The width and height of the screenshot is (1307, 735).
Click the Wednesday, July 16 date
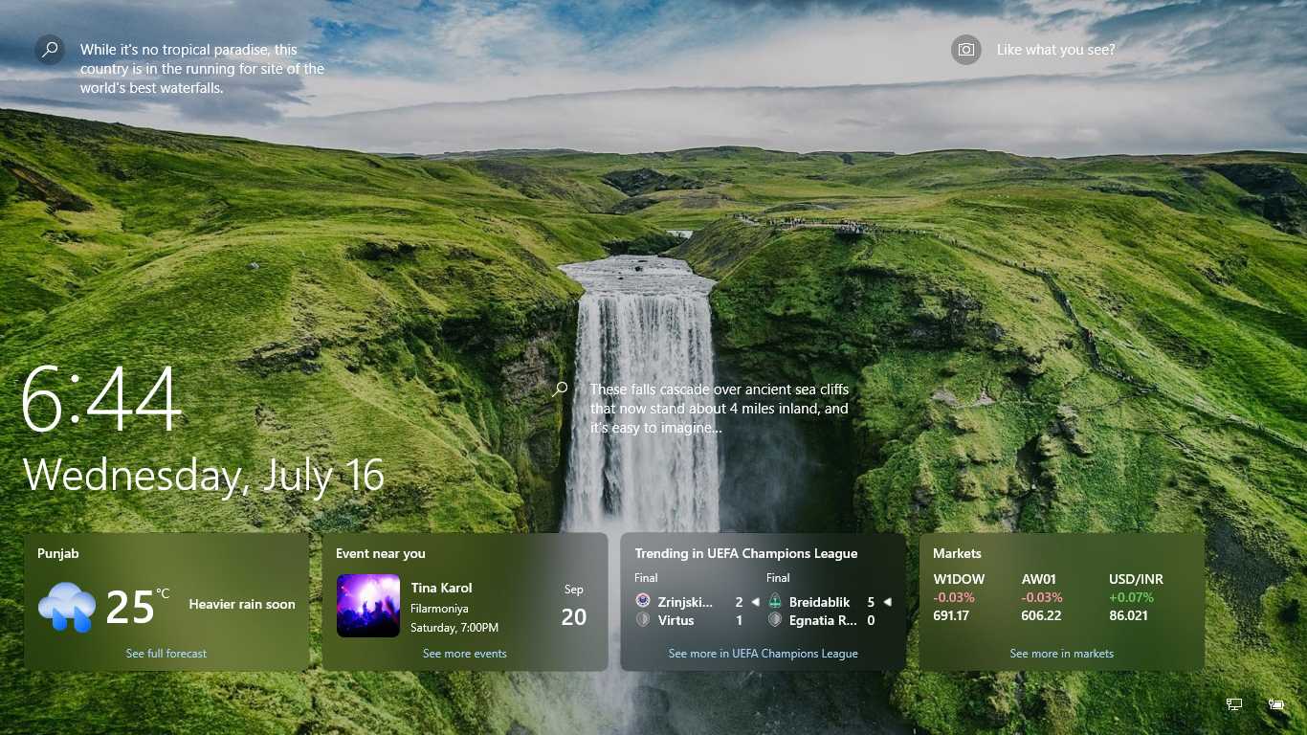tap(204, 476)
